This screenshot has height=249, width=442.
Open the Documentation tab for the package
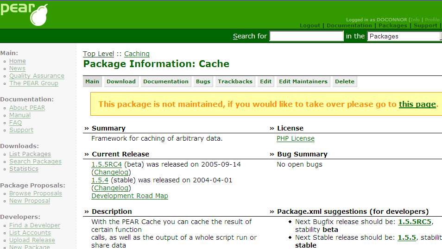[x=166, y=81]
